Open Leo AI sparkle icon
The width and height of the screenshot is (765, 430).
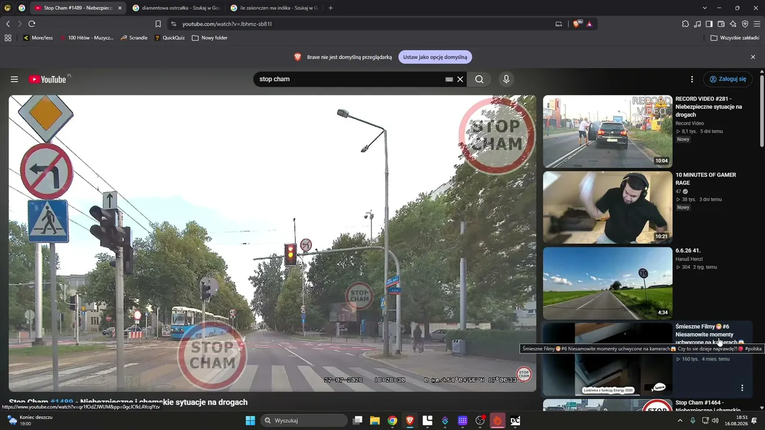pos(733,24)
